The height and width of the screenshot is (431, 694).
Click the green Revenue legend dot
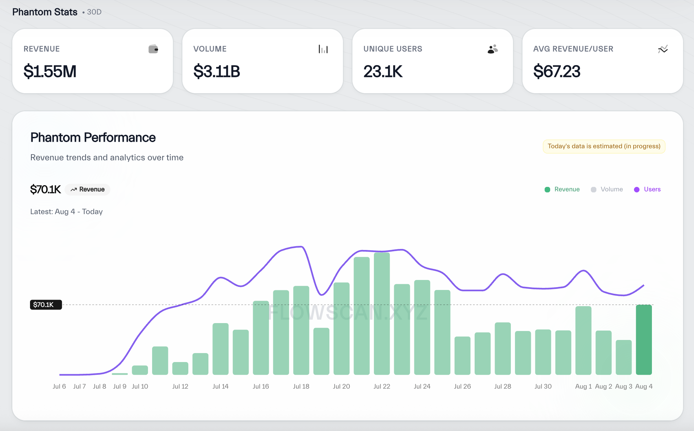[547, 190]
